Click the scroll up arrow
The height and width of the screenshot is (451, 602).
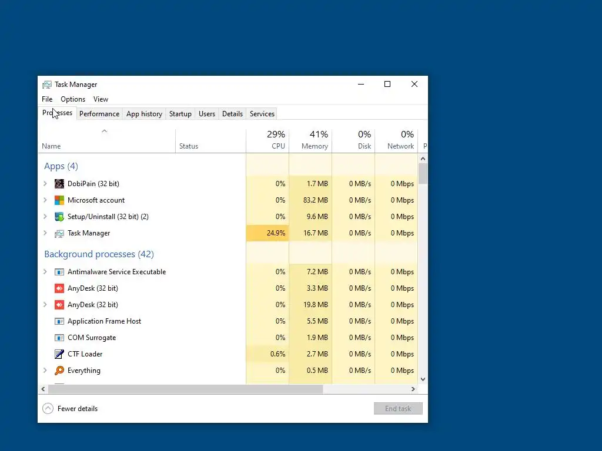(x=423, y=159)
